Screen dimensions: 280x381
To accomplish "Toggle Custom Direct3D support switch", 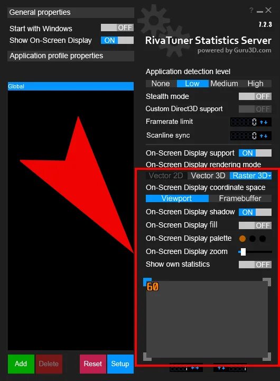I will click(x=255, y=109).
